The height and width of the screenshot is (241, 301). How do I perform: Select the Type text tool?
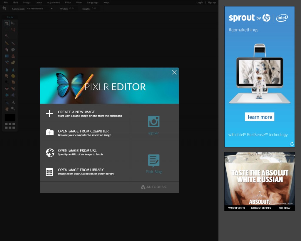pyautogui.click(x=13, y=102)
